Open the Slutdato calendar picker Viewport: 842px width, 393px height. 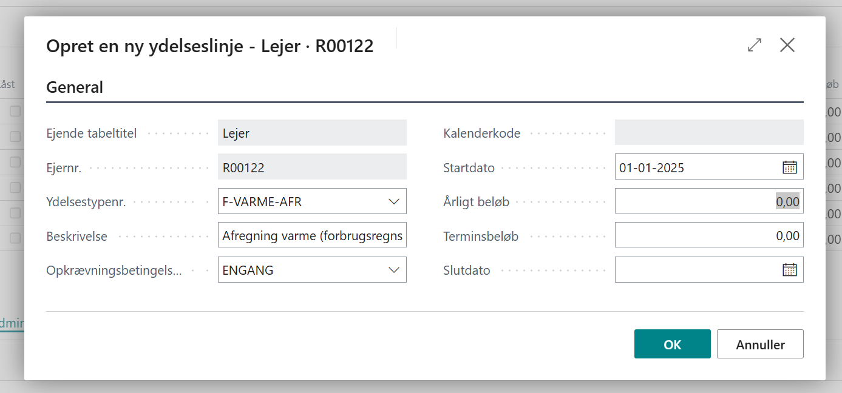(x=789, y=270)
